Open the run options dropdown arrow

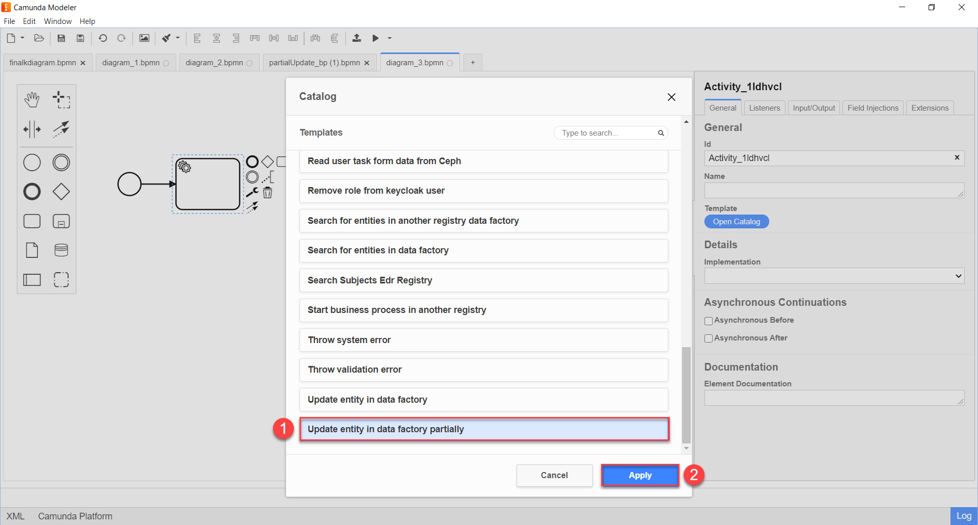(x=390, y=38)
